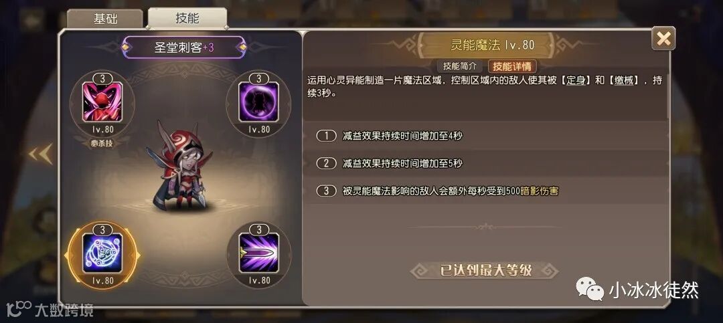Screen dimensions: 723x323
Task: Click the 圣堂刺客+3 hero title banner
Action: (x=183, y=47)
